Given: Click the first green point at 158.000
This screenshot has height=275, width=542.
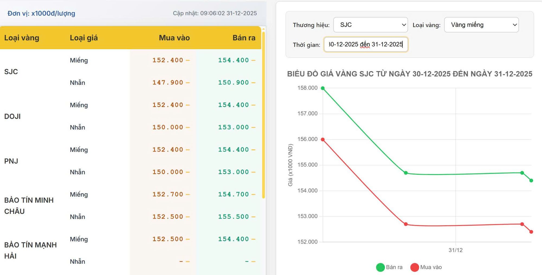Looking at the screenshot, I should pyautogui.click(x=323, y=88).
